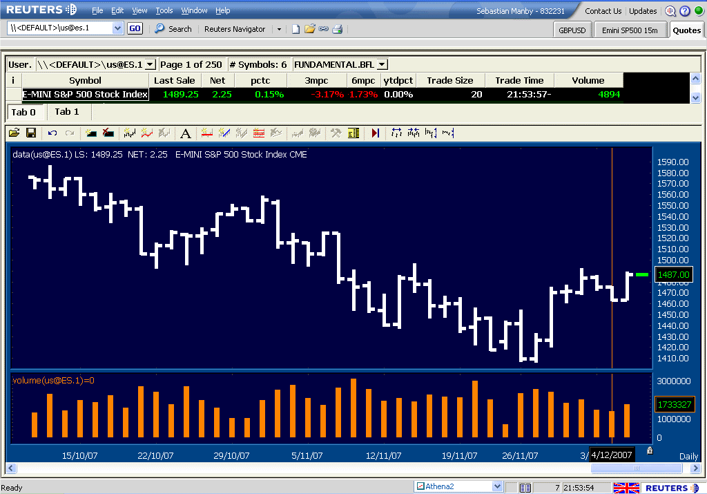Image resolution: width=707 pixels, height=494 pixels.
Task: Open the Contact Us link
Action: (x=603, y=11)
